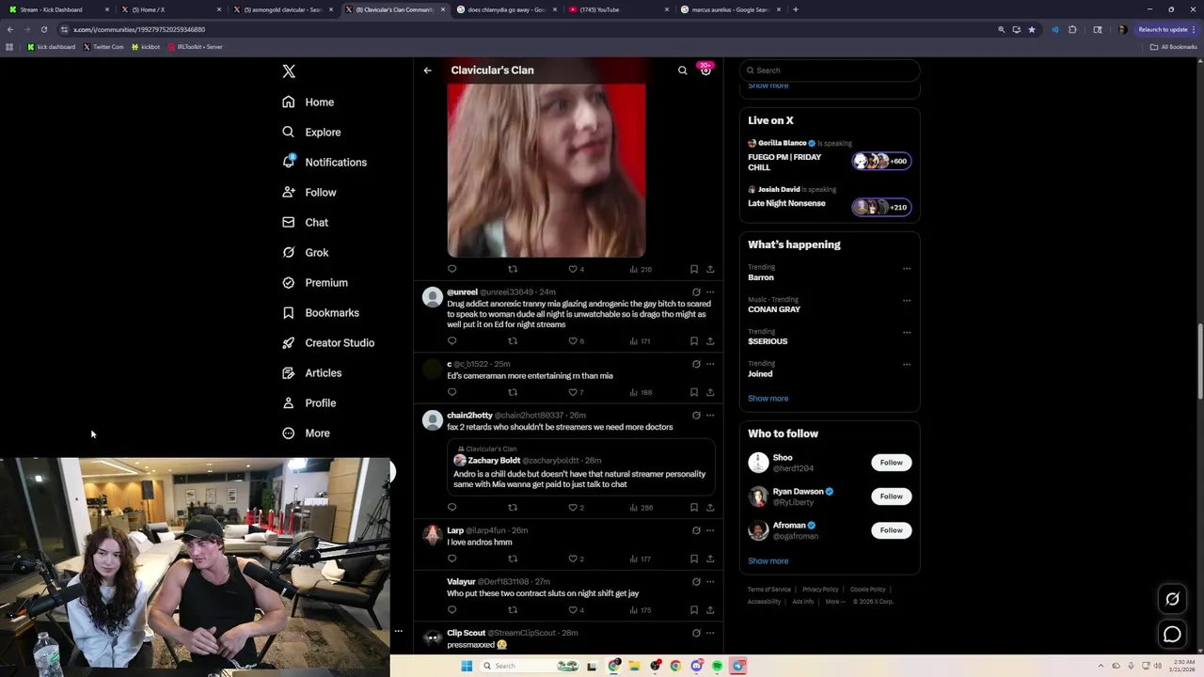The width and height of the screenshot is (1204, 677).
Task: Open more options on @unreel post
Action: (x=710, y=292)
